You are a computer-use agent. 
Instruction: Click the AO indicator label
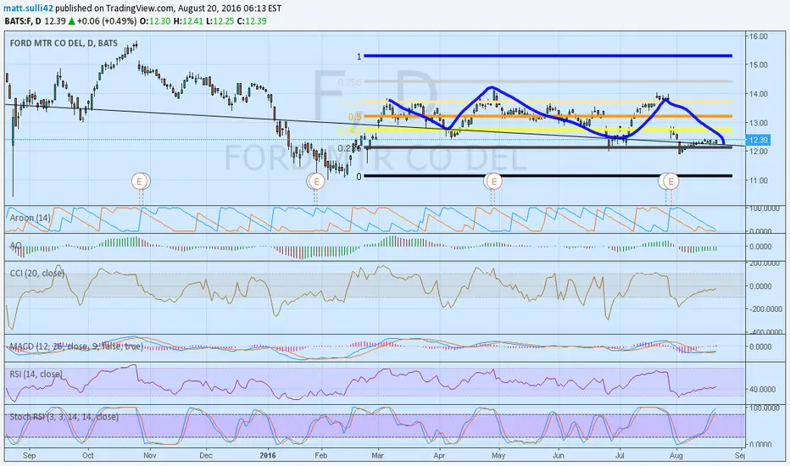(15, 245)
